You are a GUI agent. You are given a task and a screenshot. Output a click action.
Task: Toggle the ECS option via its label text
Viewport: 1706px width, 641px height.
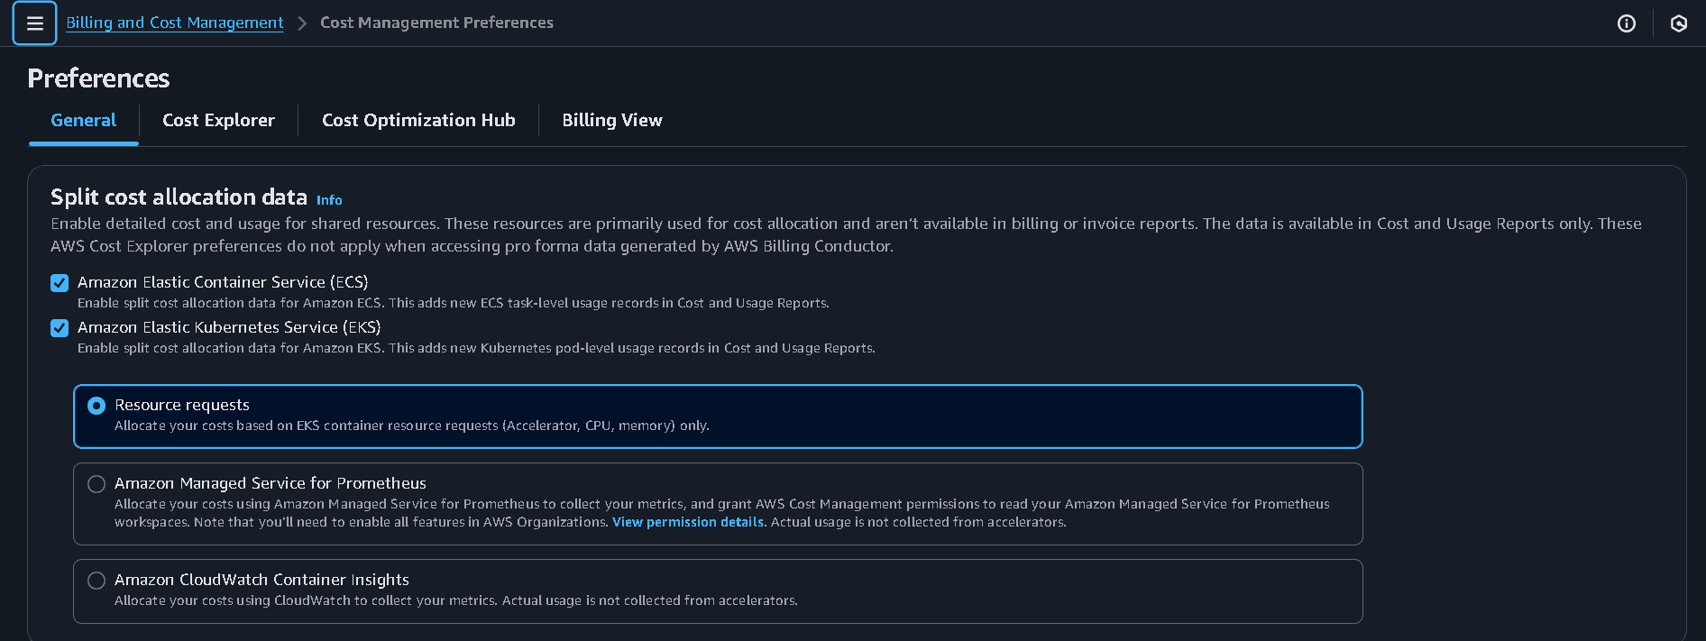pos(223,281)
